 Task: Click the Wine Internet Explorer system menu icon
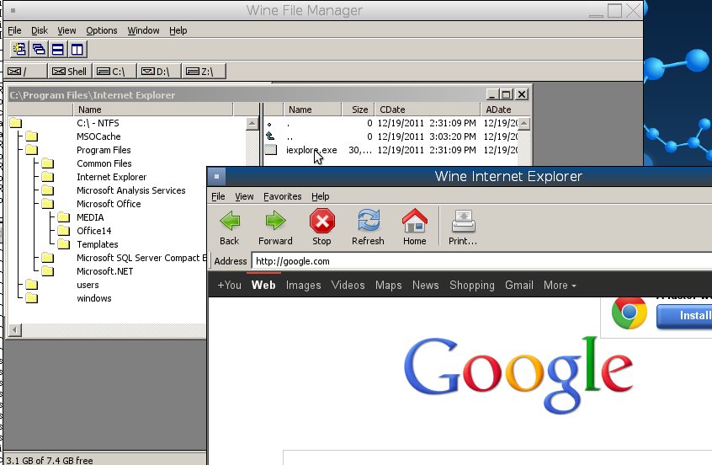pyautogui.click(x=216, y=176)
